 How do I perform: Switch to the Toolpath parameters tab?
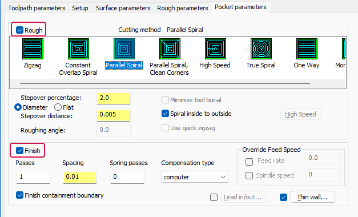tap(37, 8)
